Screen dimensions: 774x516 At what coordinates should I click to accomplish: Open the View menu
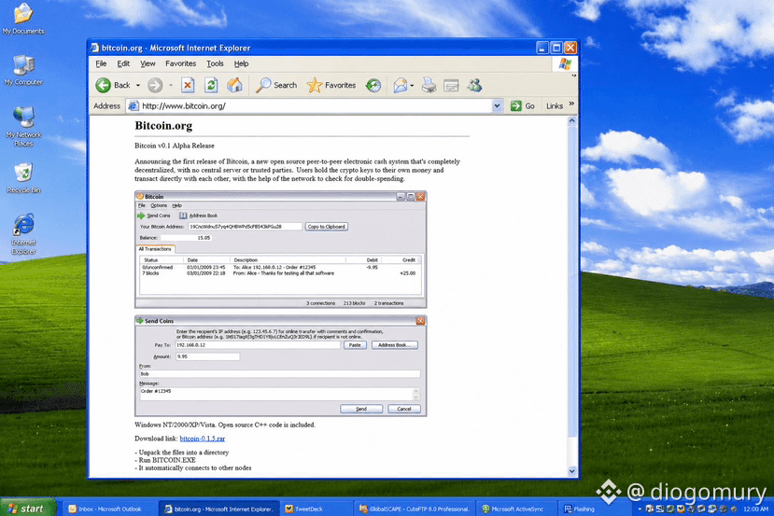[x=148, y=63]
